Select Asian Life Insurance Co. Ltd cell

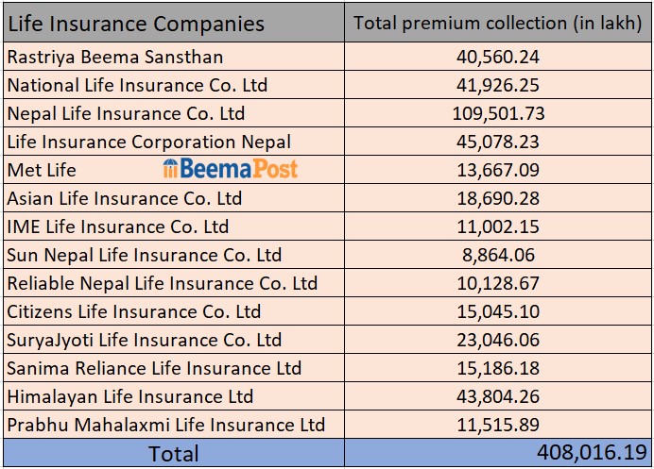[125, 198]
